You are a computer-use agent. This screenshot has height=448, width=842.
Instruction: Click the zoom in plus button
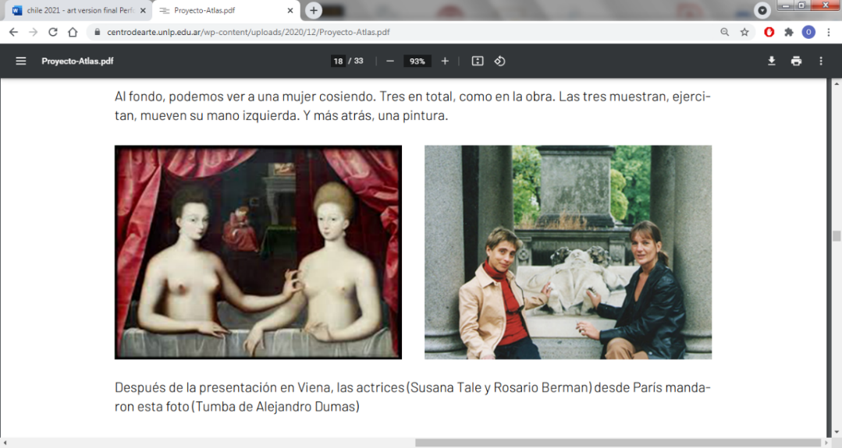[x=445, y=61]
